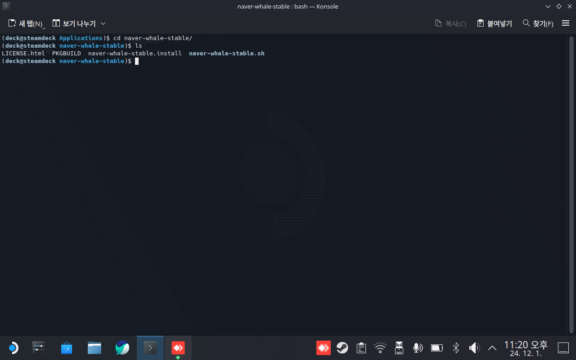Click the split view button
The height and width of the screenshot is (360, 576).
tap(74, 23)
